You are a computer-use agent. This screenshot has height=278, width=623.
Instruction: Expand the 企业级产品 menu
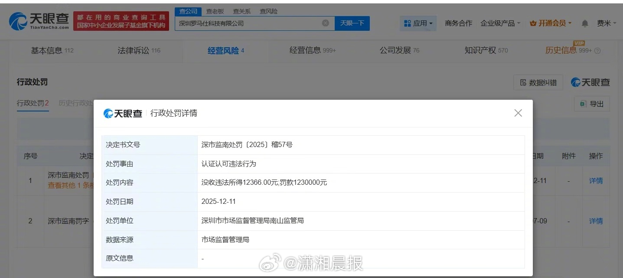coord(500,23)
